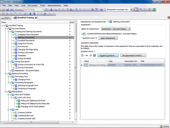Viewport: 170px width, 128px height.
Task: Open the Administration menu
Action: point(54,5)
